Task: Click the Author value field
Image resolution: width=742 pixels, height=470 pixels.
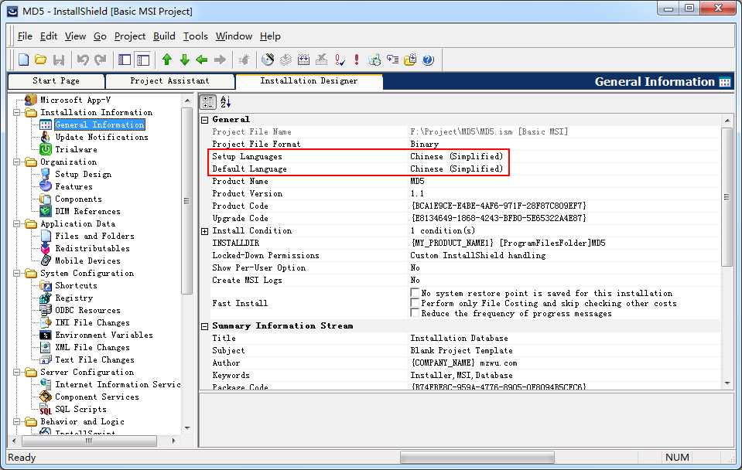Action: [x=565, y=363]
